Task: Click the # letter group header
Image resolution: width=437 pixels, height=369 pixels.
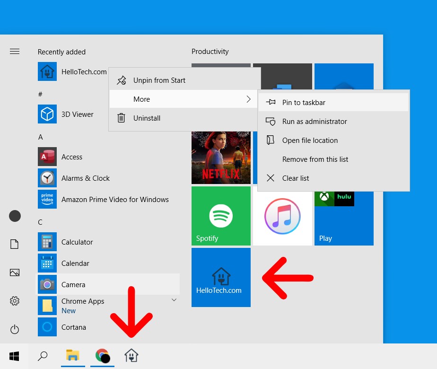Action: coord(40,94)
